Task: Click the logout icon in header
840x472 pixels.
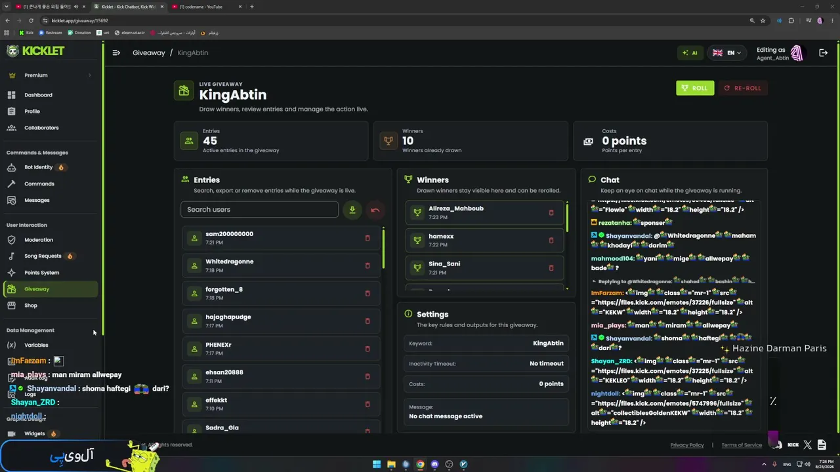Action: tap(823, 52)
